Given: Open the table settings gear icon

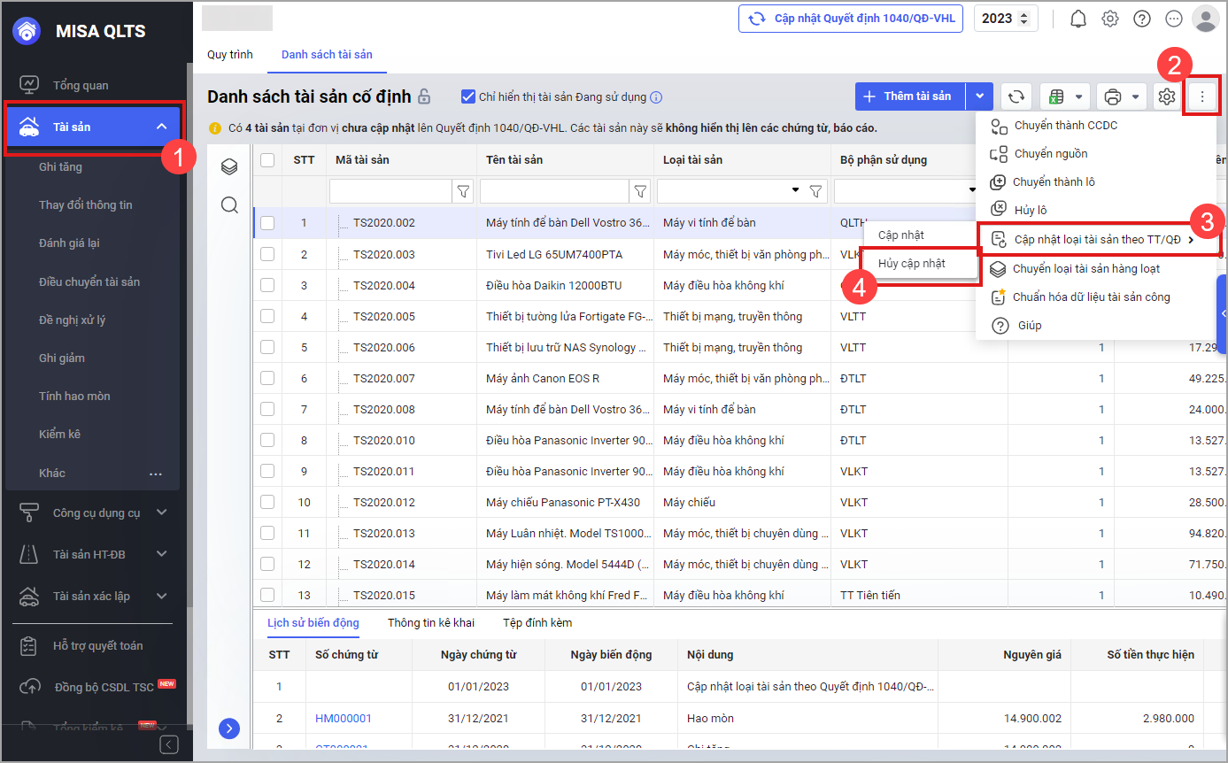Looking at the screenshot, I should pos(1167,96).
